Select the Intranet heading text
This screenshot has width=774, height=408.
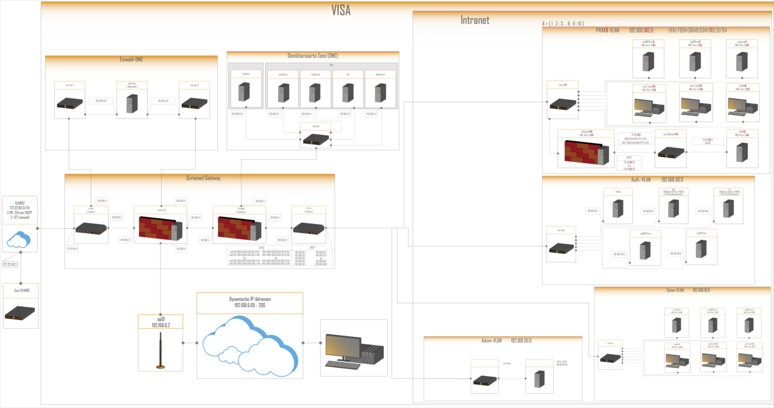[475, 20]
